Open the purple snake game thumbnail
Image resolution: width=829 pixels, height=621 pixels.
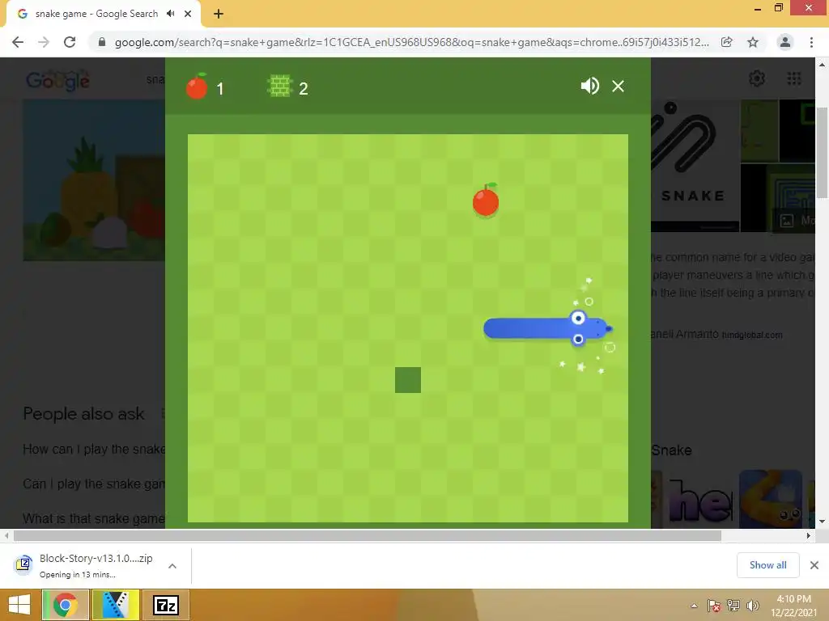coord(701,499)
